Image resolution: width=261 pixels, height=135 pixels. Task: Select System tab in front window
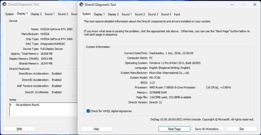[87, 14]
